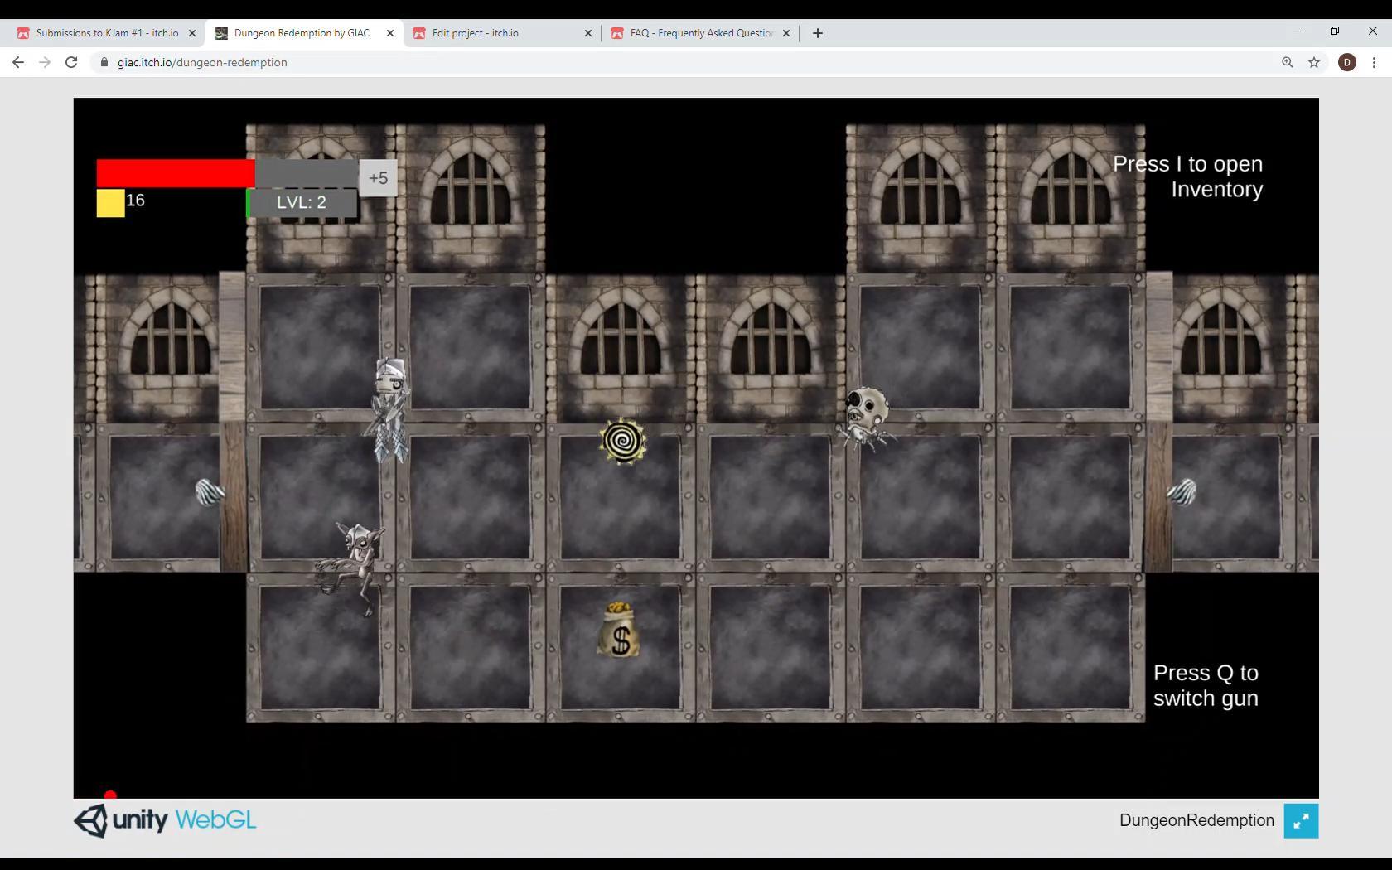The width and height of the screenshot is (1392, 870).
Task: Click the red health bar at top left
Action: tap(174, 172)
